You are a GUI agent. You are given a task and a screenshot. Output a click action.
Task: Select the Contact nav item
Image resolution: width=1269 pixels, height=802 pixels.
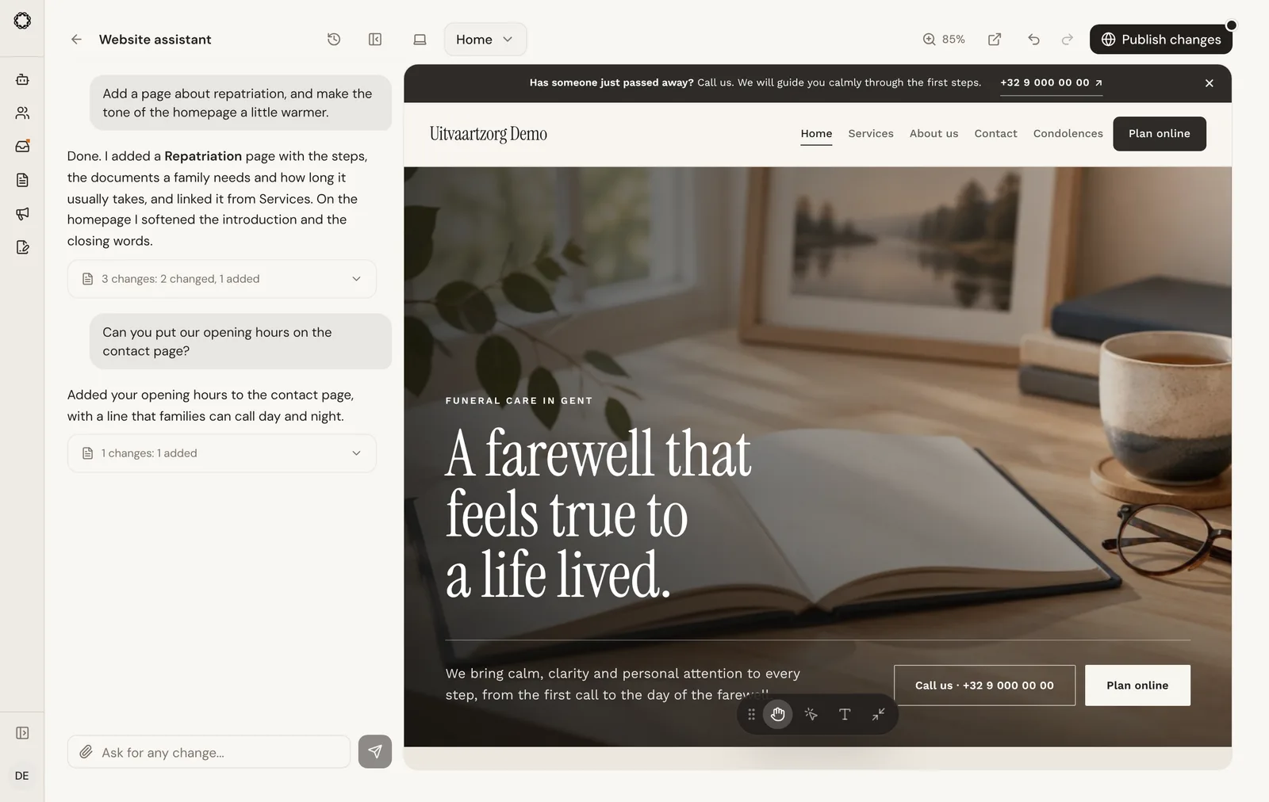pos(995,133)
